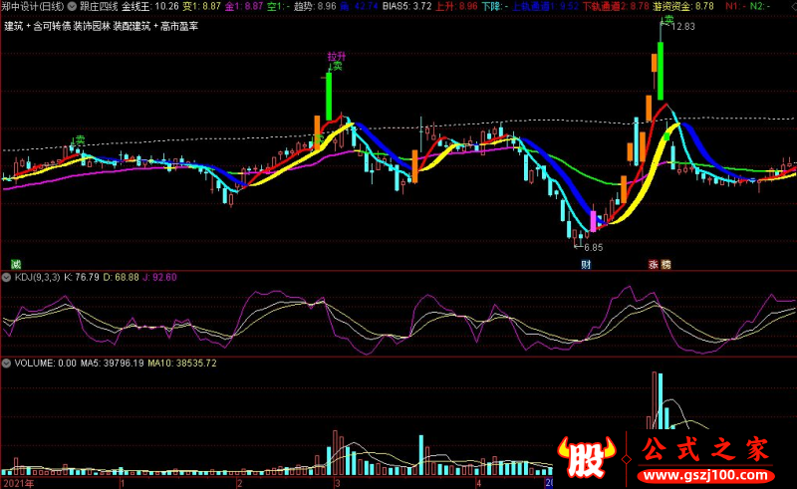The width and height of the screenshot is (797, 489).
Task: Open the 跟庄四线 main indicator dropdown
Action: point(72,6)
